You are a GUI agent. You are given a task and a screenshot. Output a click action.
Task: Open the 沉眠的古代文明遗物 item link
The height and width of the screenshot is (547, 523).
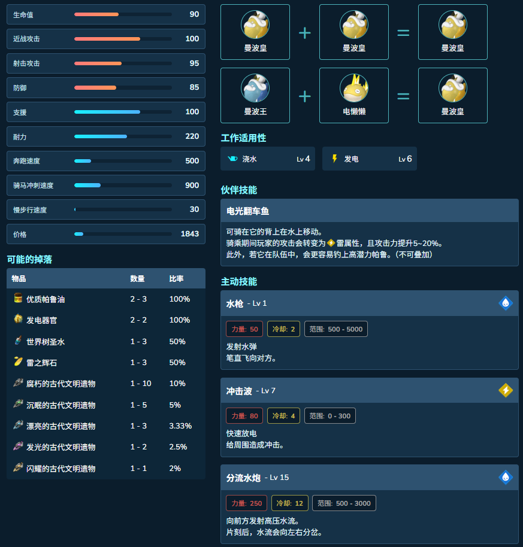coord(61,405)
